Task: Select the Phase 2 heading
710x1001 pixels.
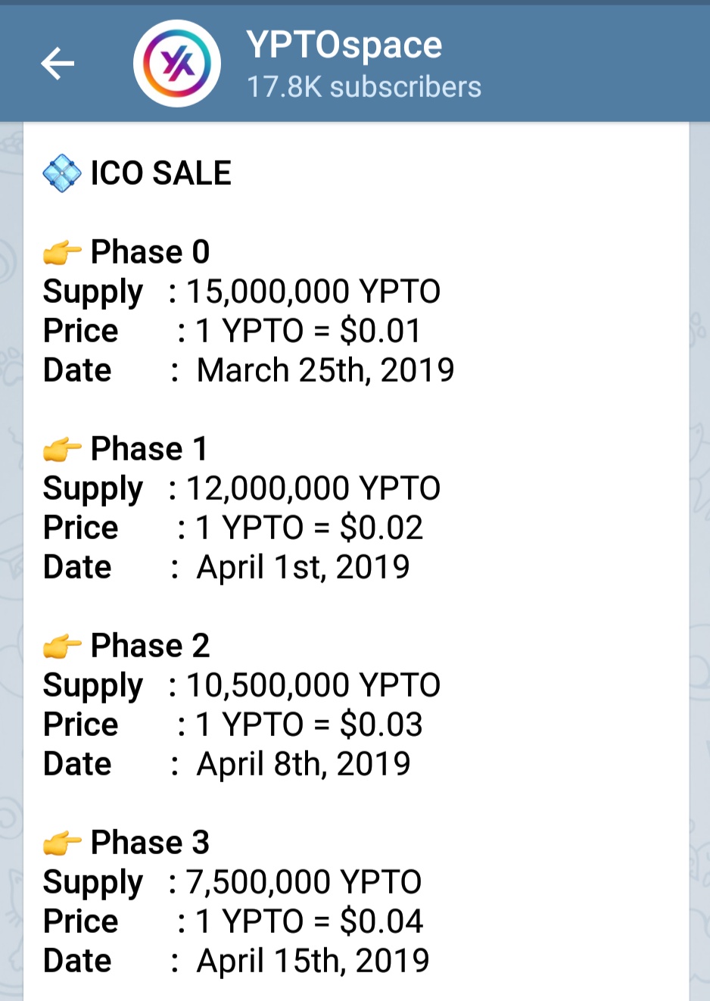Action: (x=150, y=646)
